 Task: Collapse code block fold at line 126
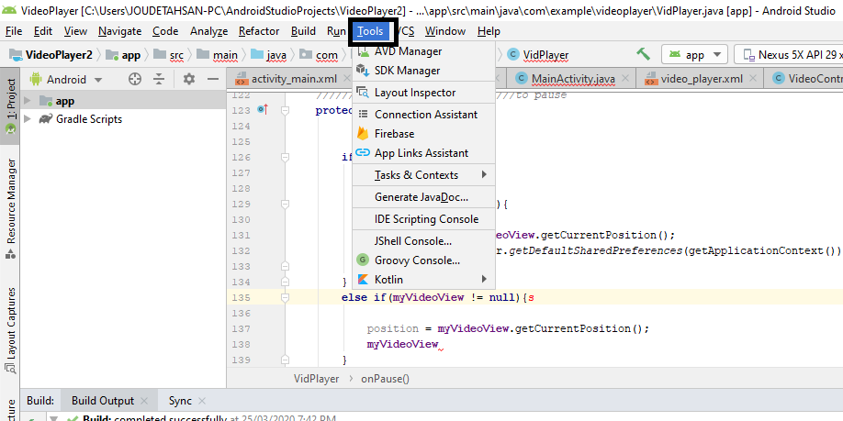[x=285, y=157]
